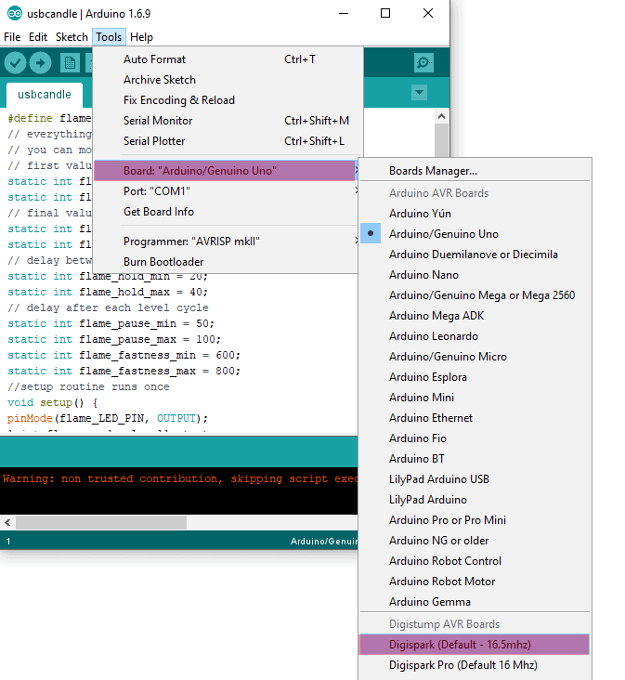Click the line number 1 in status bar
Image resolution: width=625 pixels, height=680 pixels.
coord(8,541)
